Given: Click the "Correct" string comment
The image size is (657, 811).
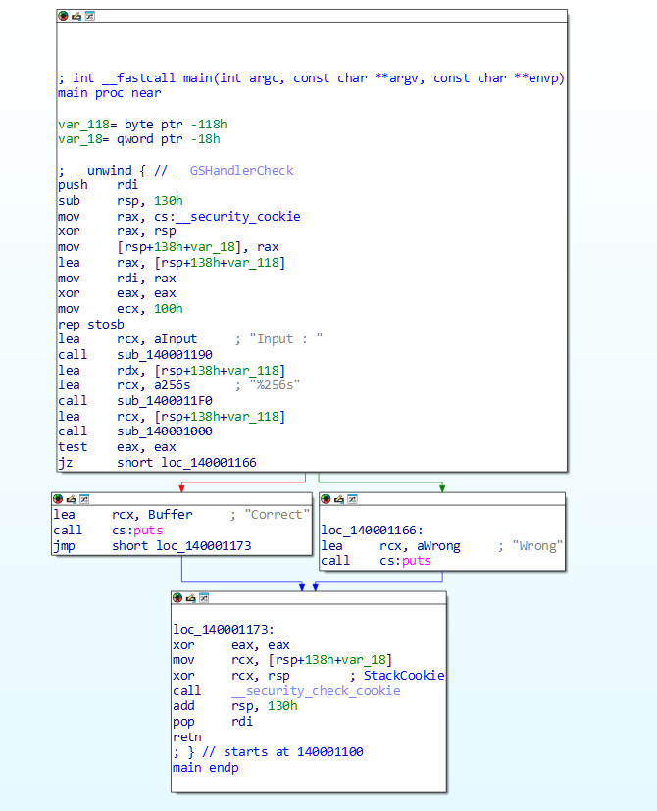Looking at the screenshot, I should [277, 515].
